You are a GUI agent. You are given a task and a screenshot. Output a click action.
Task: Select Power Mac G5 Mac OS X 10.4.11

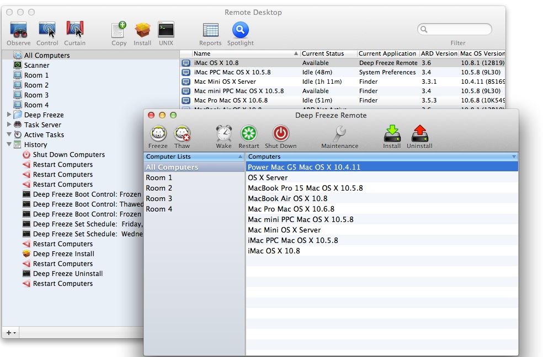coord(382,167)
